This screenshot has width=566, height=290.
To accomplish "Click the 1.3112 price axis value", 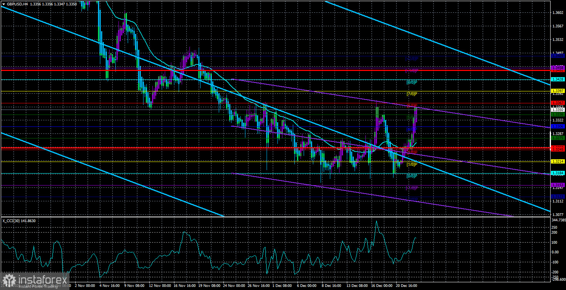I will click(x=558, y=201).
